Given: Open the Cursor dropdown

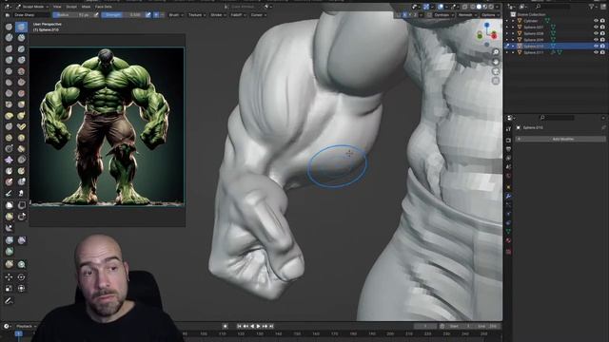Looking at the screenshot, I should pos(258,15).
